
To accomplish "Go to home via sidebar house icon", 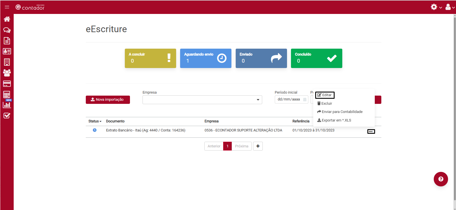I will click(7, 19).
